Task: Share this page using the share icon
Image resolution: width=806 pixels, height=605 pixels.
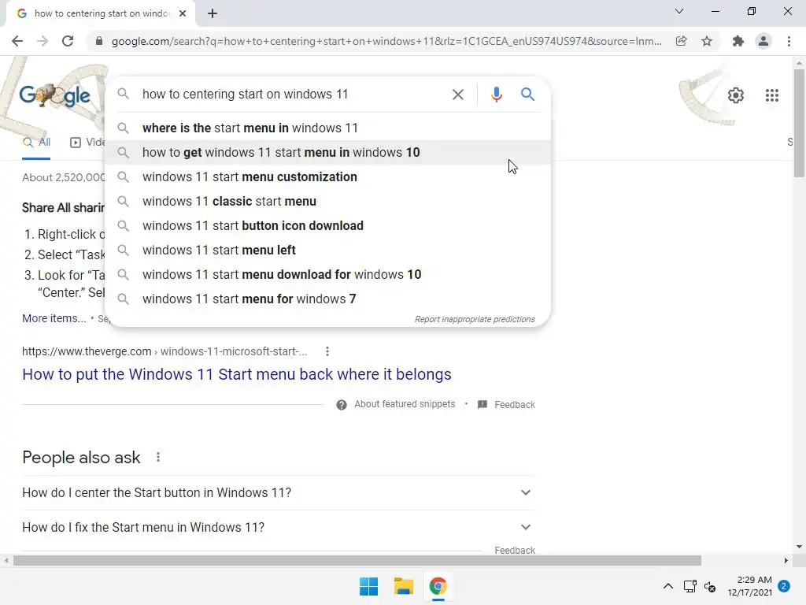Action: click(x=681, y=41)
